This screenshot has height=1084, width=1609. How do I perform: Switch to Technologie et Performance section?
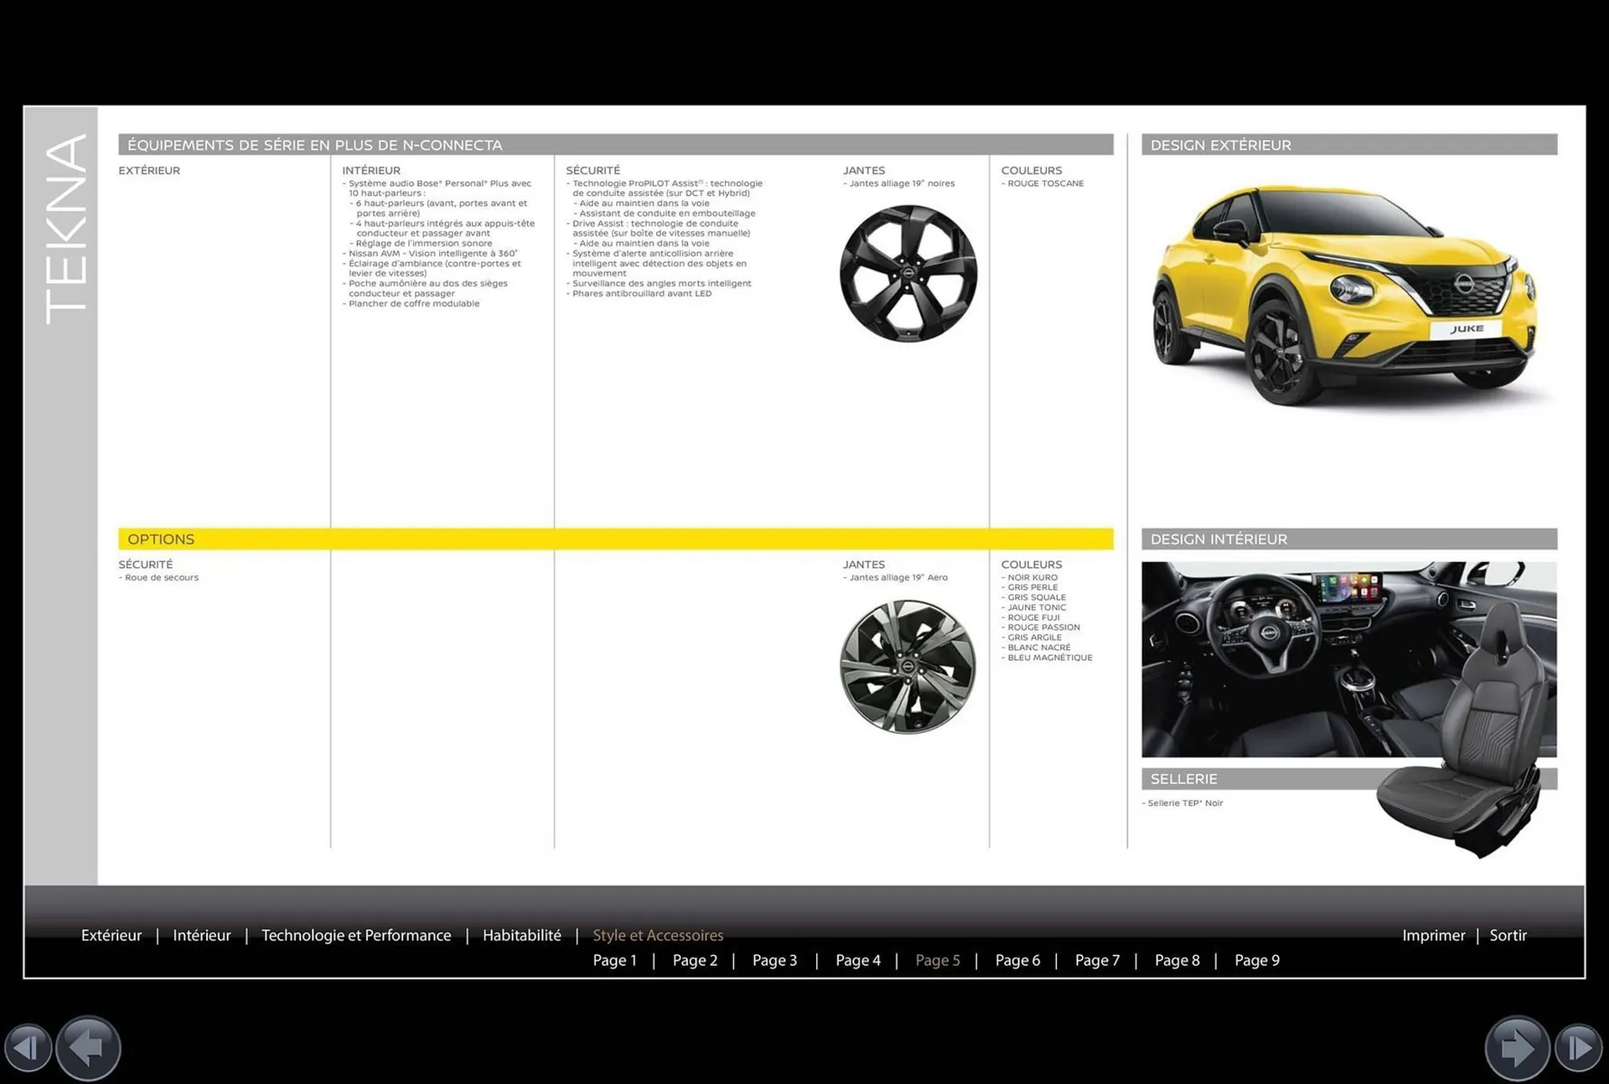pyautogui.click(x=356, y=935)
